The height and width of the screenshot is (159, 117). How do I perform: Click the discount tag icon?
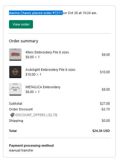[x=12, y=115]
